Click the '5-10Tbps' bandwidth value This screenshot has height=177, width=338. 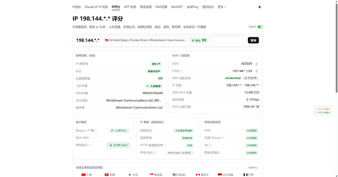(253, 100)
